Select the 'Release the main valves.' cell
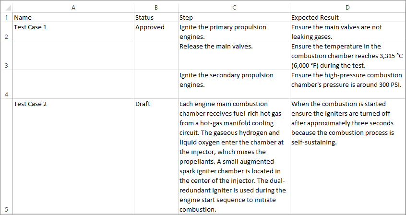Image resolution: width=406 pixels, height=215 pixels. pos(234,56)
